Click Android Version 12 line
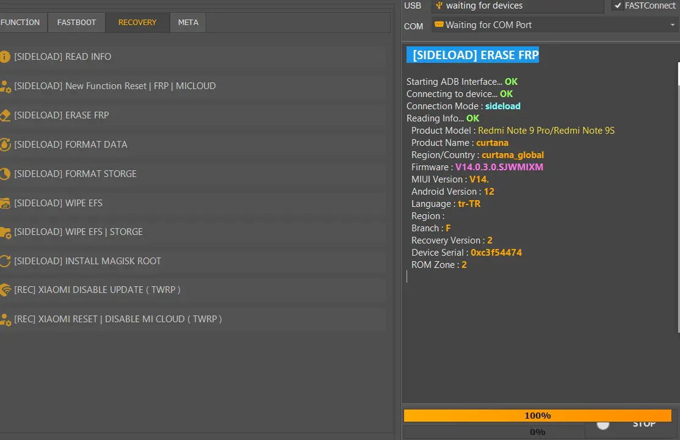This screenshot has width=680, height=440. click(453, 192)
